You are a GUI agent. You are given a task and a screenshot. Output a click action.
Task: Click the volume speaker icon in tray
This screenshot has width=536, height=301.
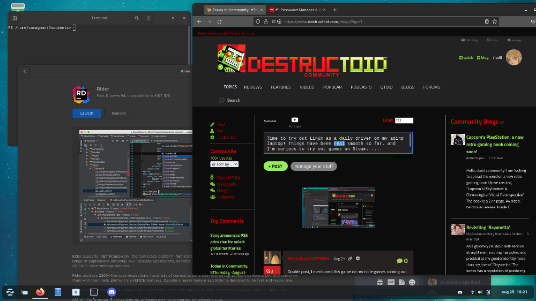click(480, 292)
